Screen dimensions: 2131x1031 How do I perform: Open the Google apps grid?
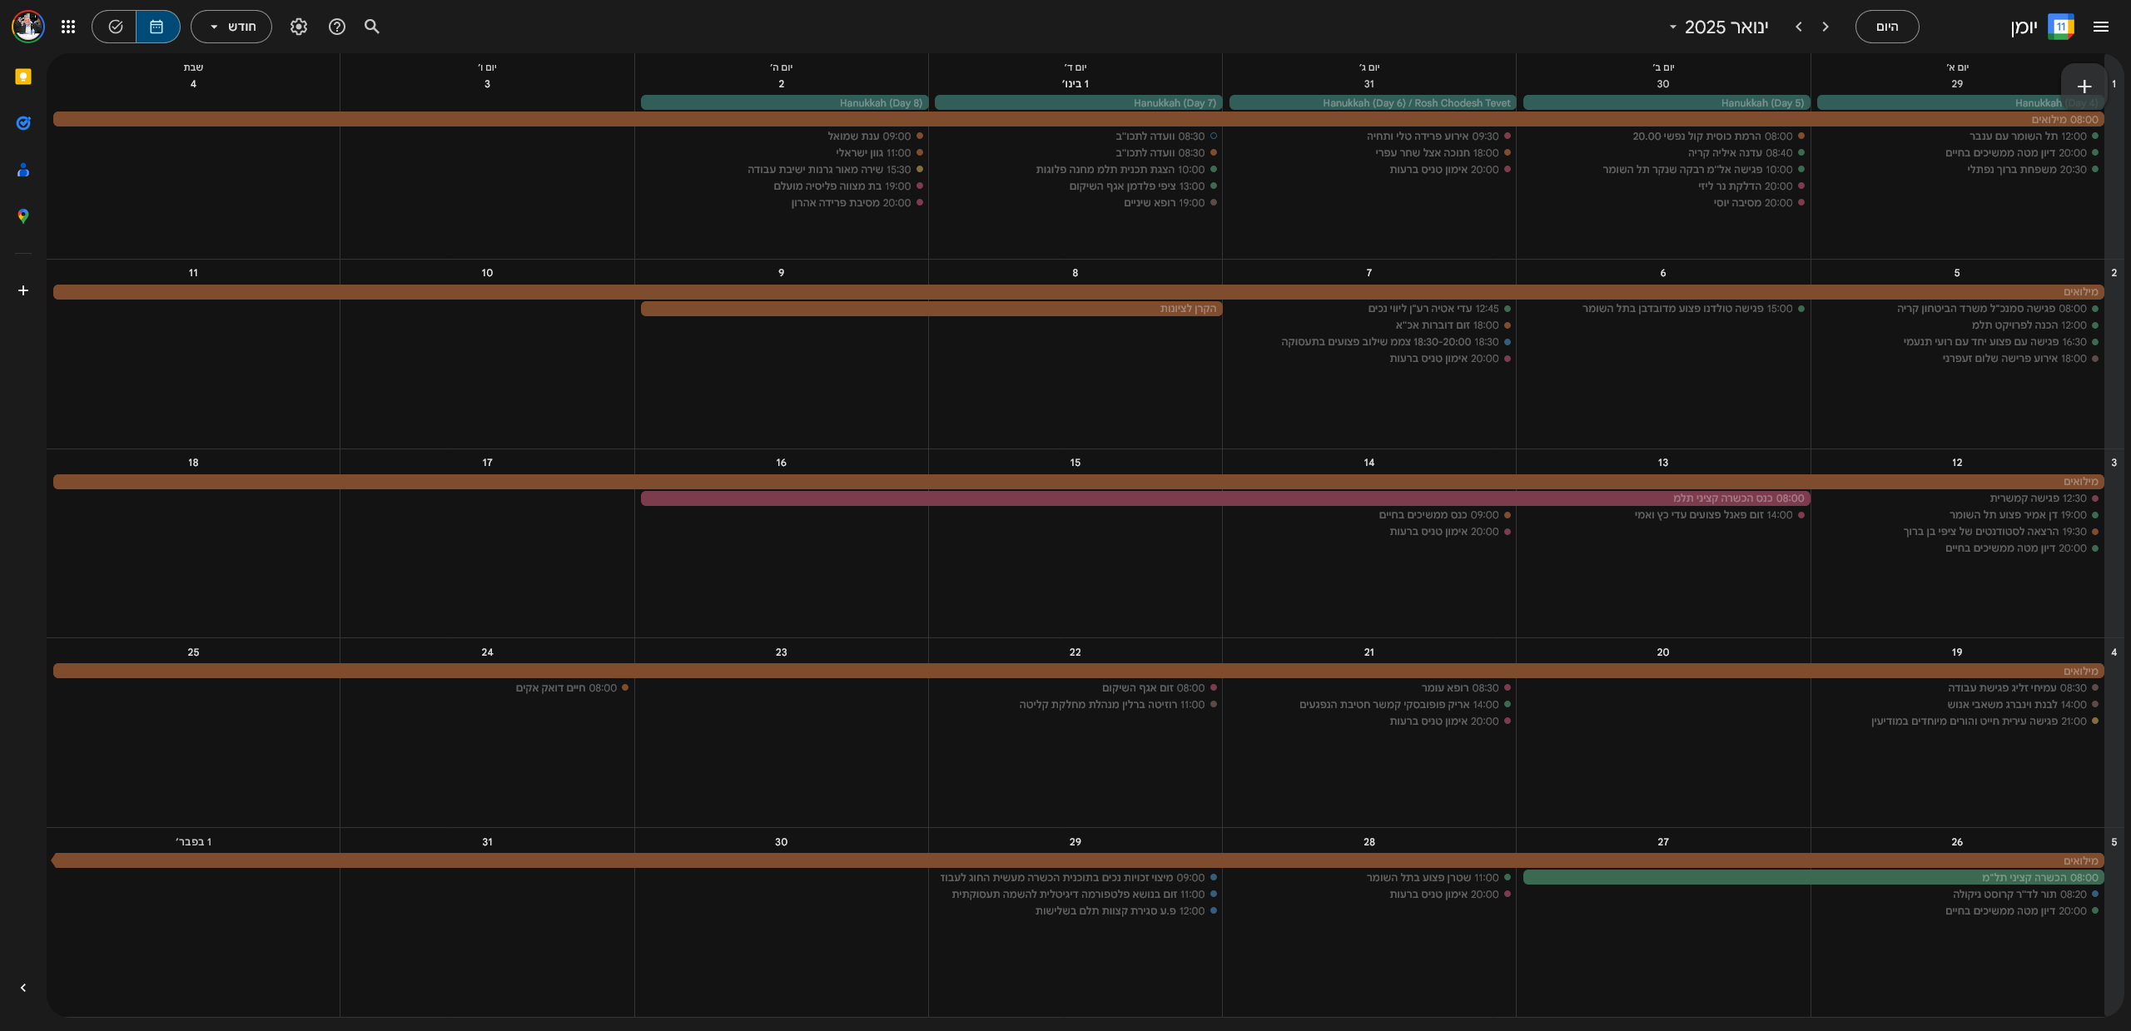pos(68,27)
